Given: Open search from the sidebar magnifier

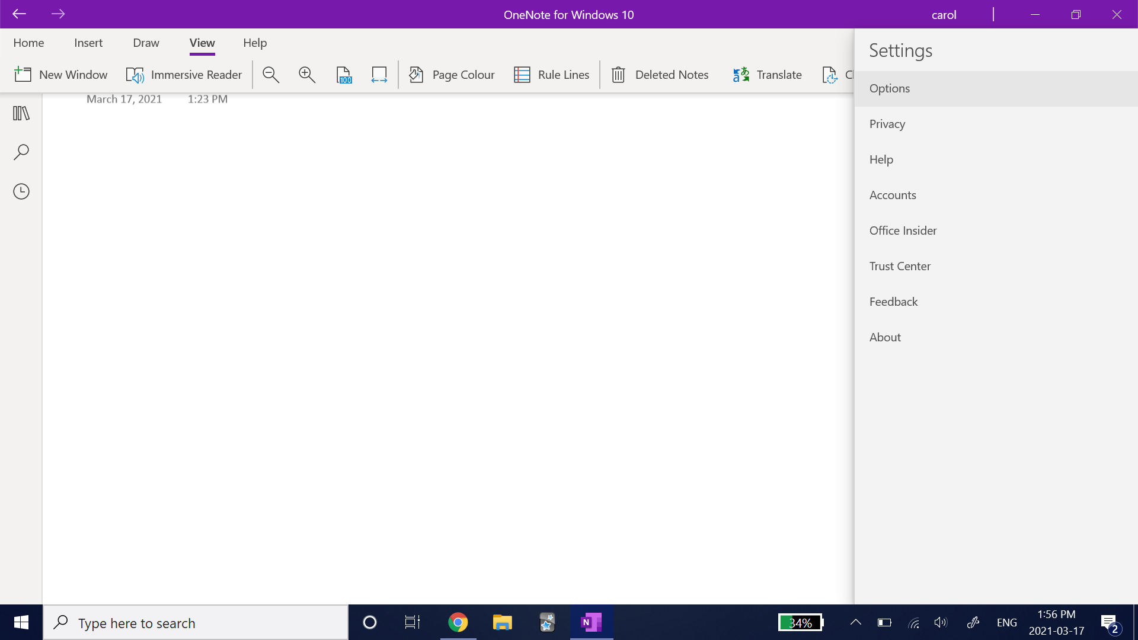Looking at the screenshot, I should (x=21, y=152).
